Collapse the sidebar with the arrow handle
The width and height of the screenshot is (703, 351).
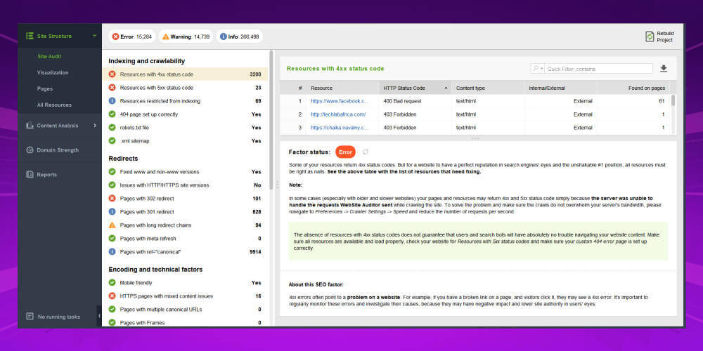99,316
